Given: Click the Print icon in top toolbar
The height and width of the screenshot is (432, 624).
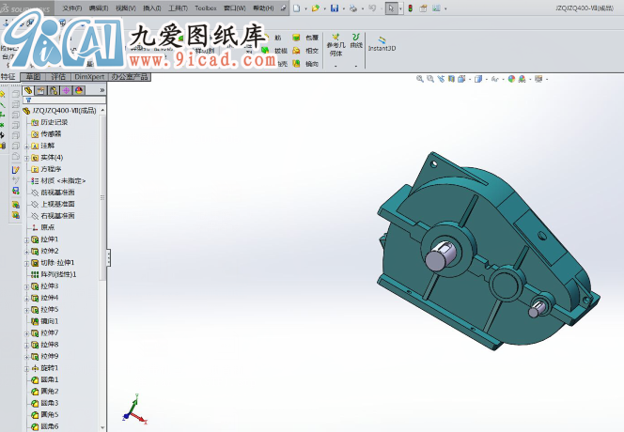Looking at the screenshot, I should (x=353, y=8).
